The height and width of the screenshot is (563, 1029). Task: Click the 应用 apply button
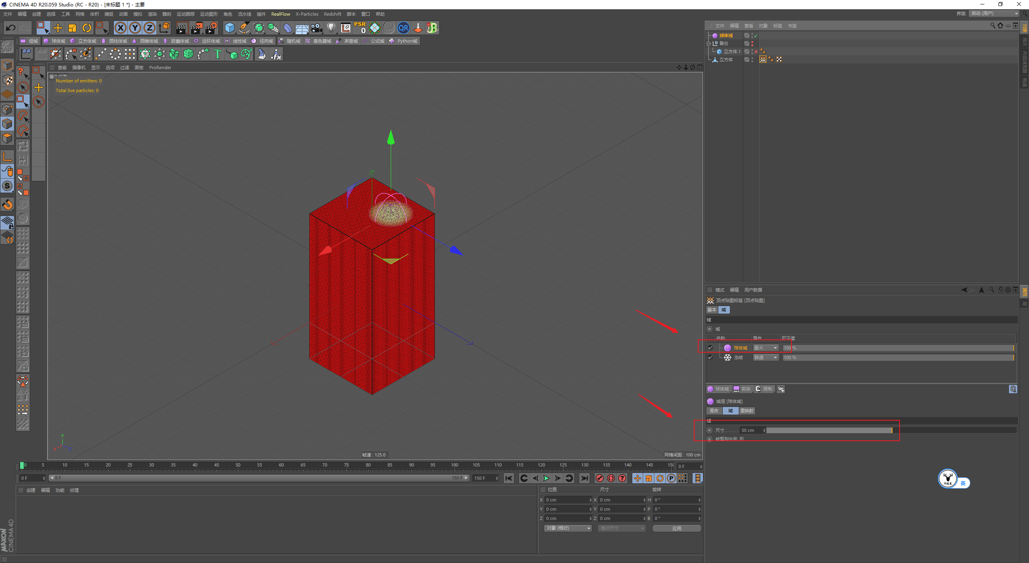(676, 528)
